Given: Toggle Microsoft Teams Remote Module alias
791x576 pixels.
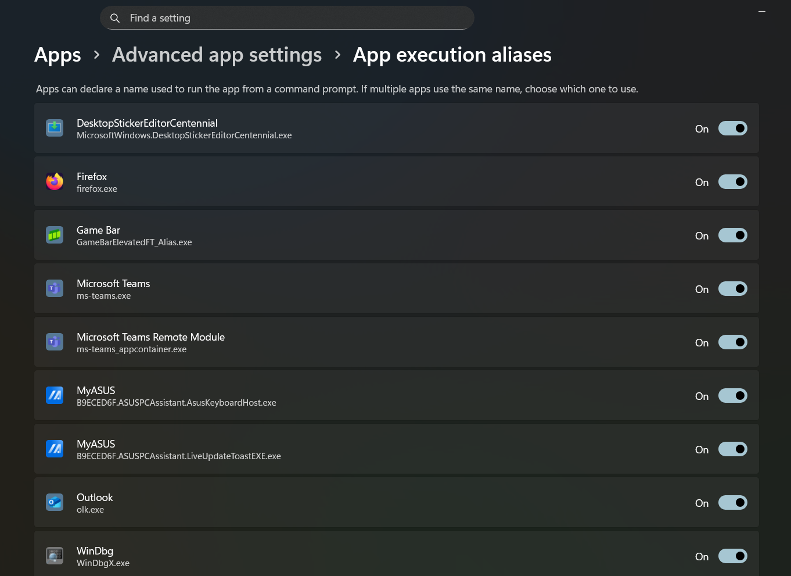Looking at the screenshot, I should (733, 342).
